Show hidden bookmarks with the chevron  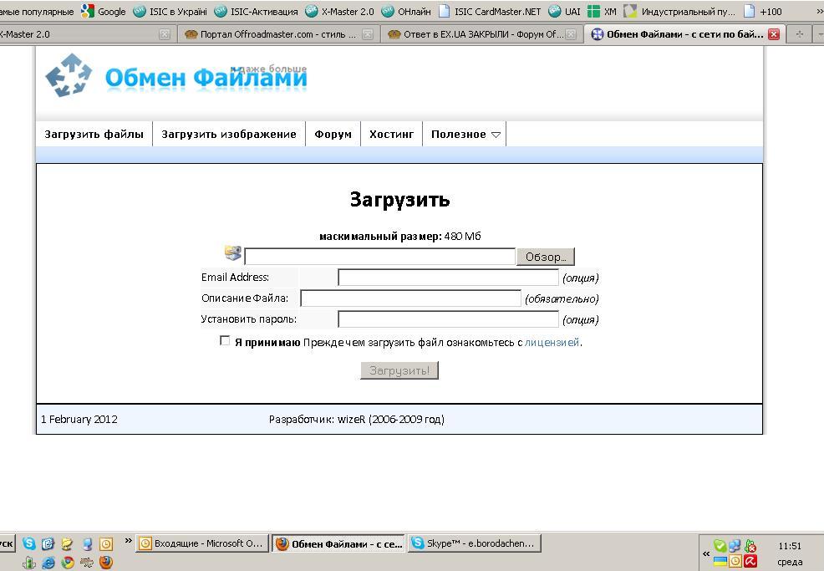click(x=818, y=12)
